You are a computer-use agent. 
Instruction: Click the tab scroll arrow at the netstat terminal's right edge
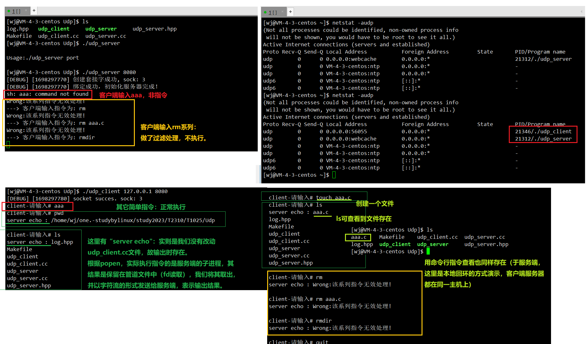[581, 12]
